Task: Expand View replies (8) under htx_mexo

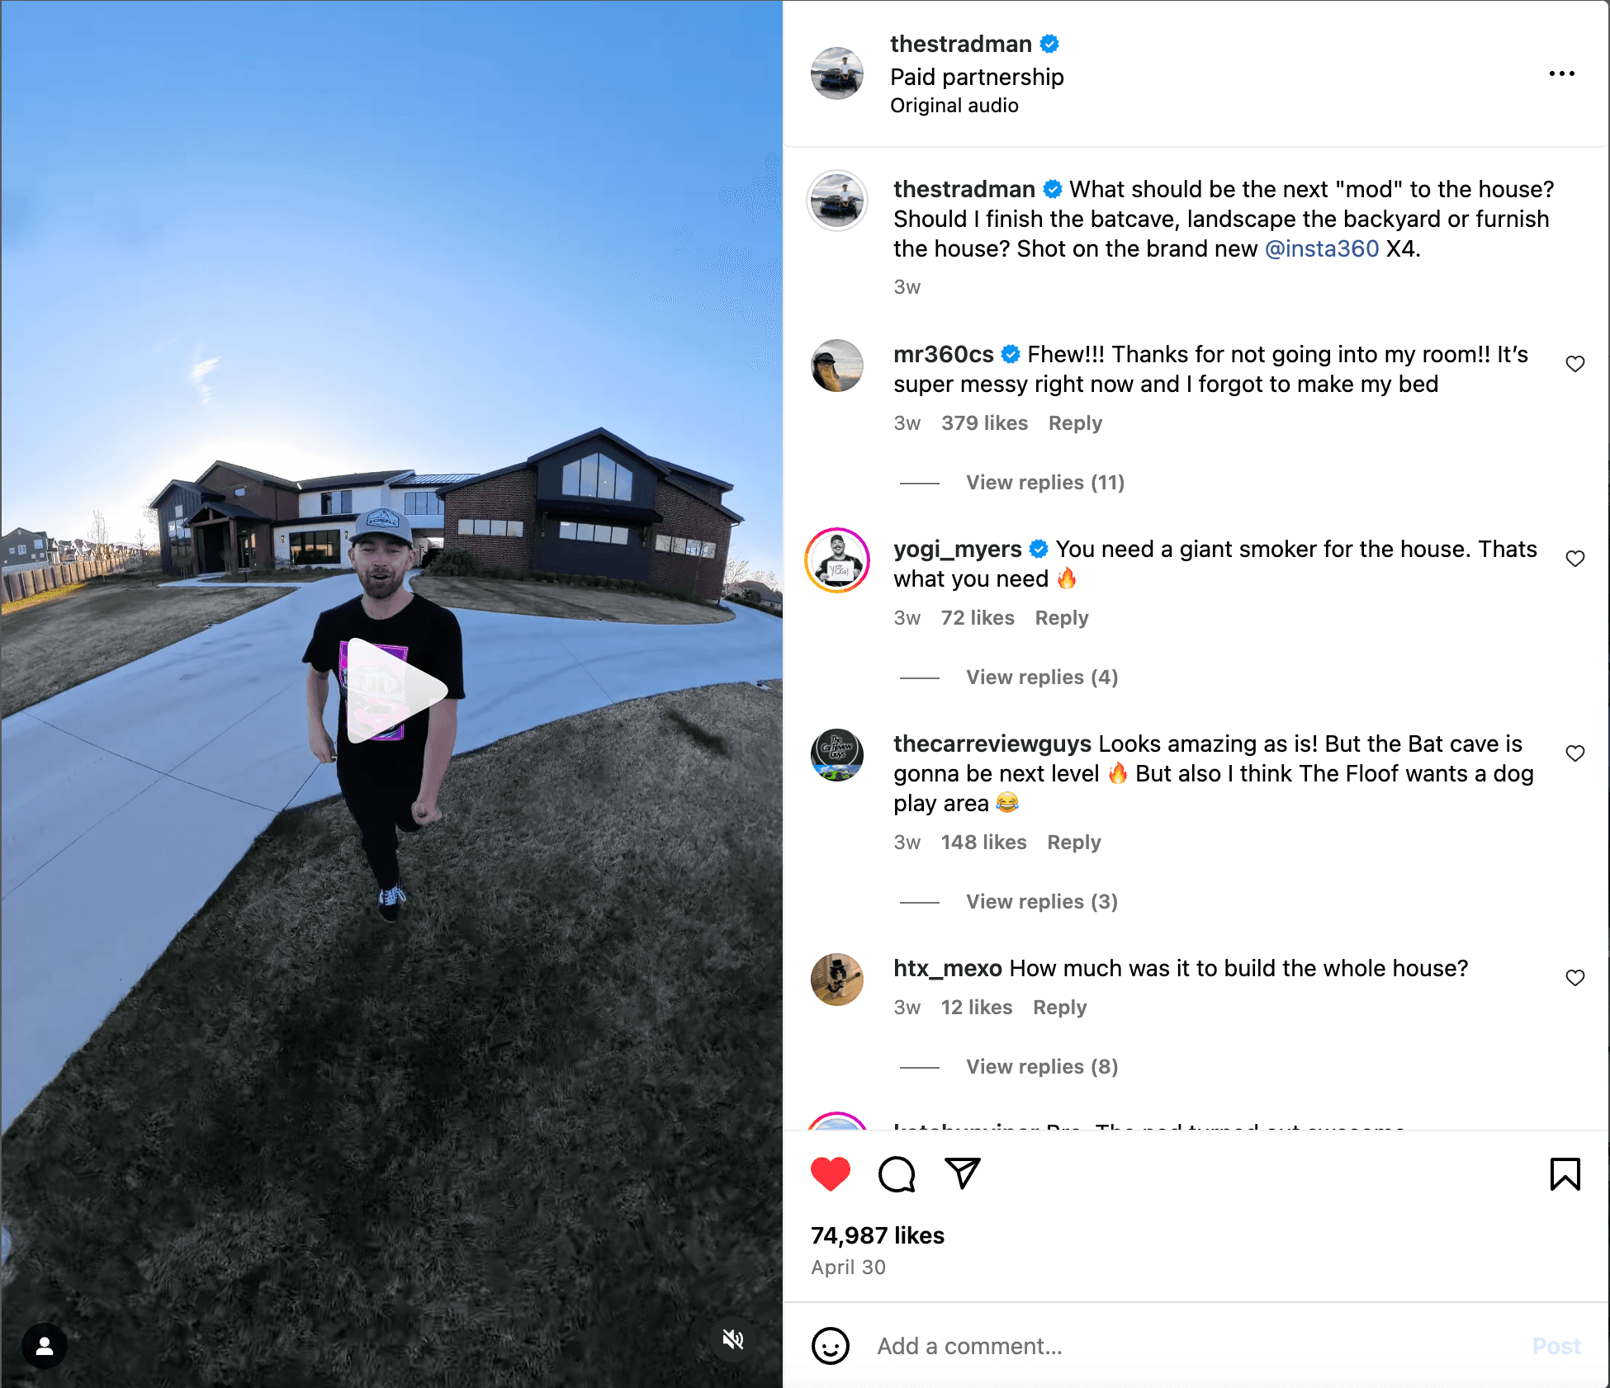Action: click(1042, 1067)
